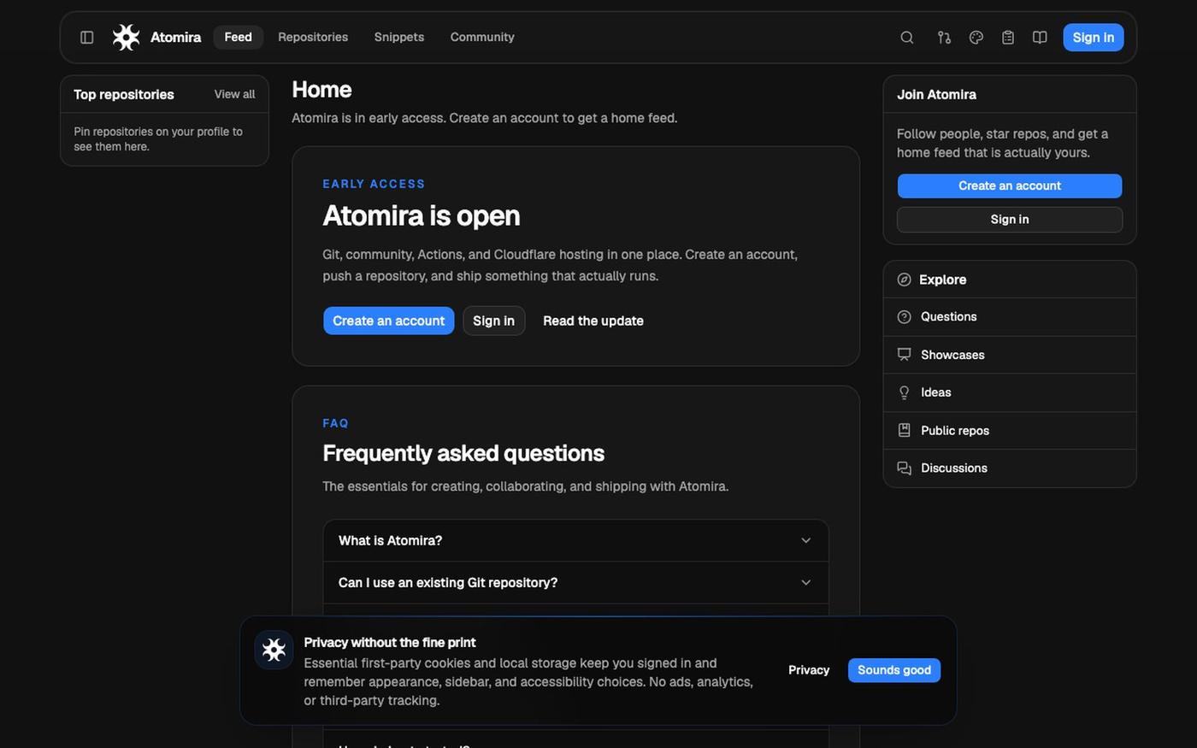Viewport: 1197px width, 748px height.
Task: Click the 'Atomira is open' heading
Action: (x=422, y=215)
